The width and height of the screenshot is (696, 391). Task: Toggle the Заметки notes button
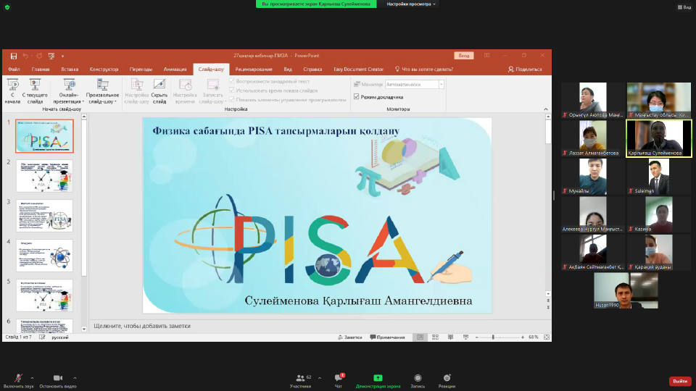pos(349,337)
